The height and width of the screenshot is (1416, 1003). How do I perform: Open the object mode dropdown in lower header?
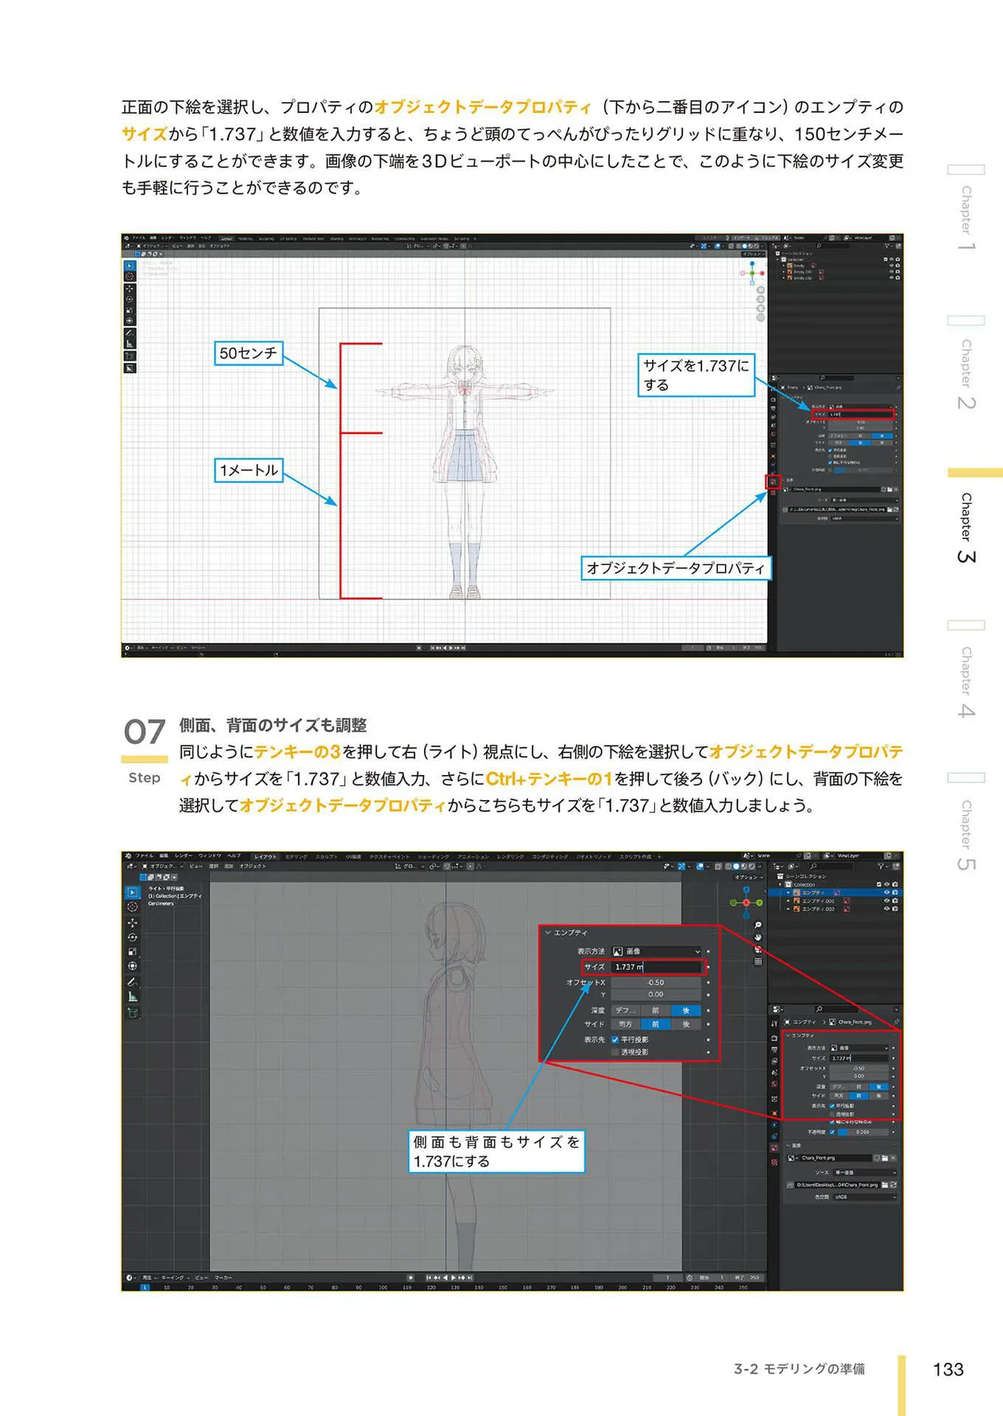tap(163, 866)
